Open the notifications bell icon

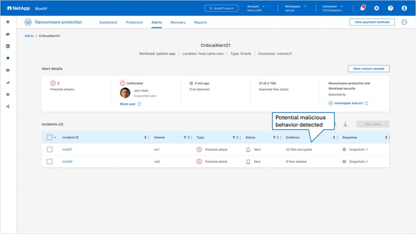[363, 8]
